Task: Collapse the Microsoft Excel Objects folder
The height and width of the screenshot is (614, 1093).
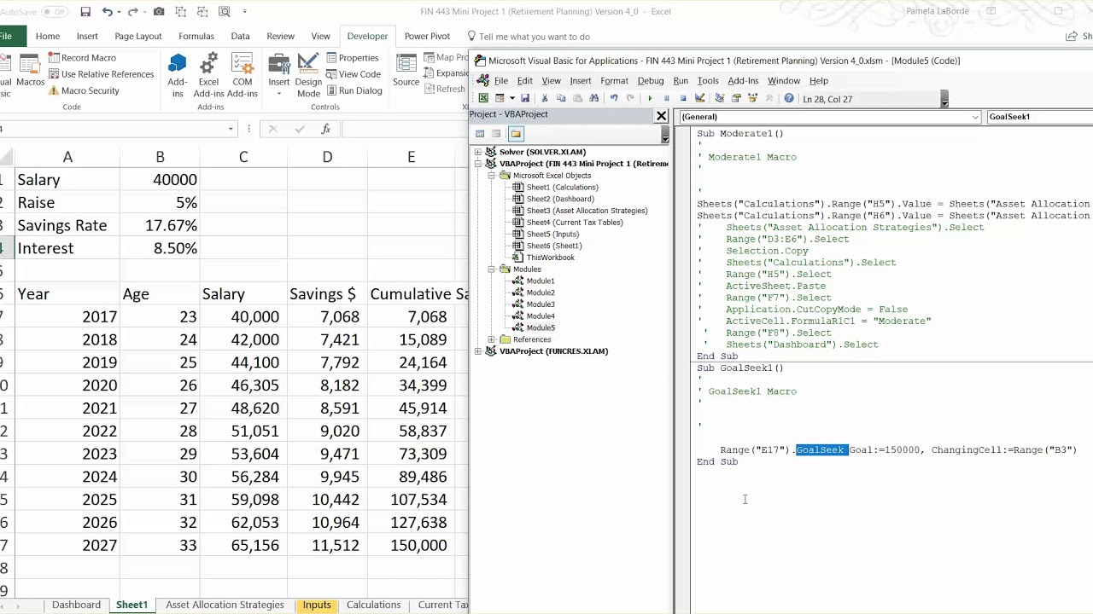Action: point(492,176)
